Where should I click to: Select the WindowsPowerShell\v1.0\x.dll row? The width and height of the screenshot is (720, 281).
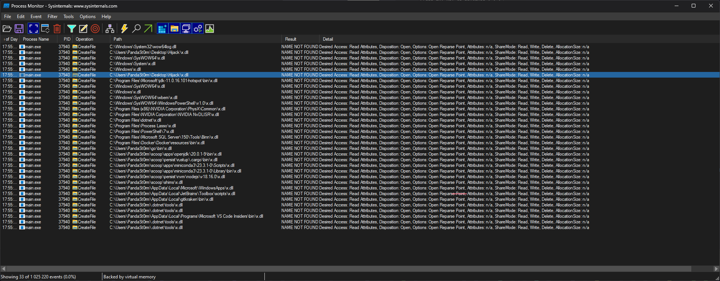[360, 103]
